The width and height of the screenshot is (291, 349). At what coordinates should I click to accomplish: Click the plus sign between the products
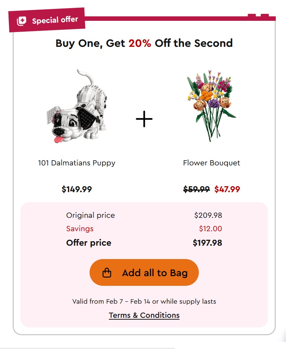144,119
